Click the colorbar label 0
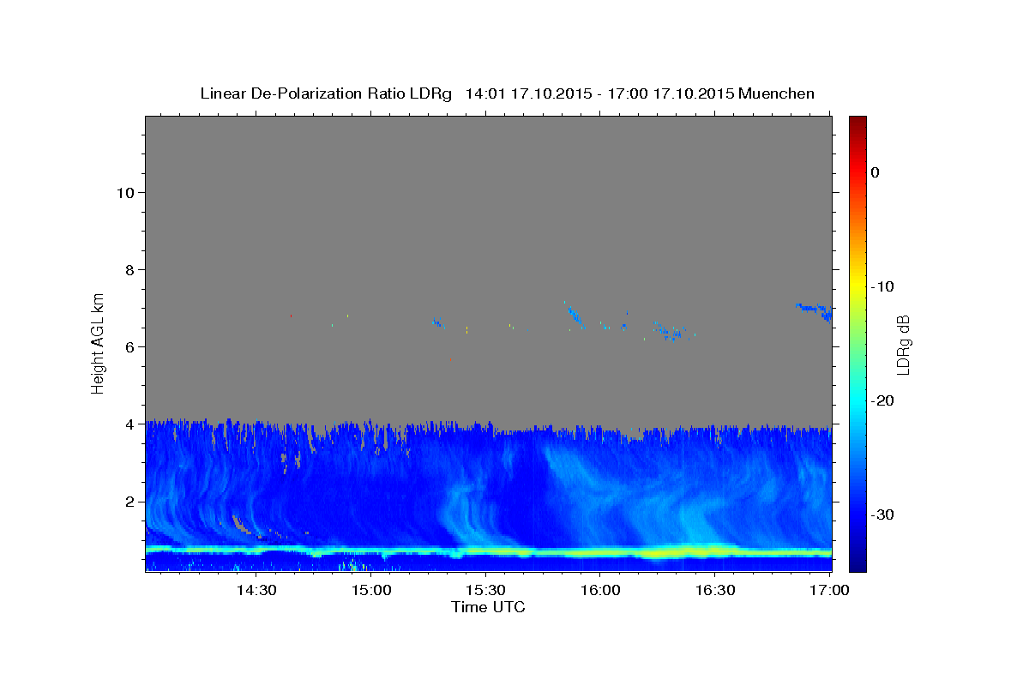Screen dimensions: 1029x686 [x=876, y=172]
